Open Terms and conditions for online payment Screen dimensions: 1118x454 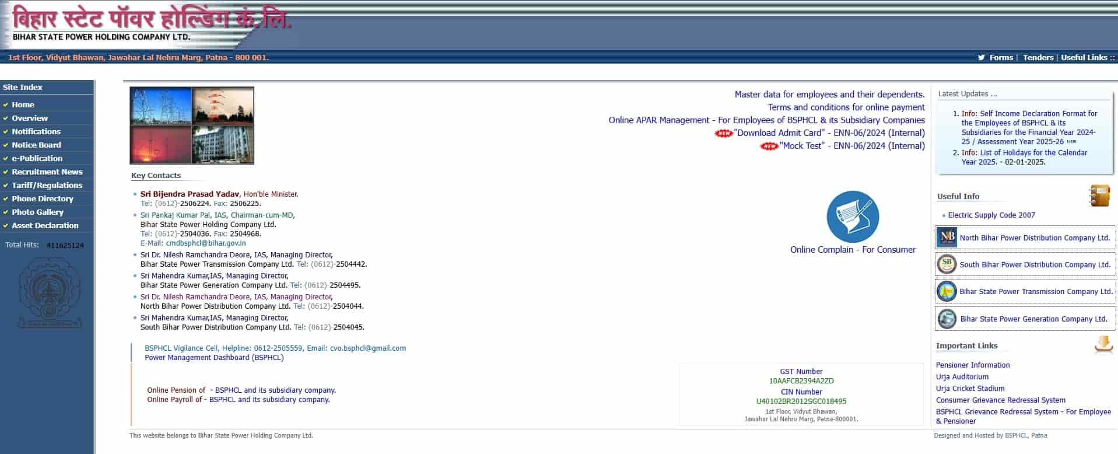click(846, 107)
